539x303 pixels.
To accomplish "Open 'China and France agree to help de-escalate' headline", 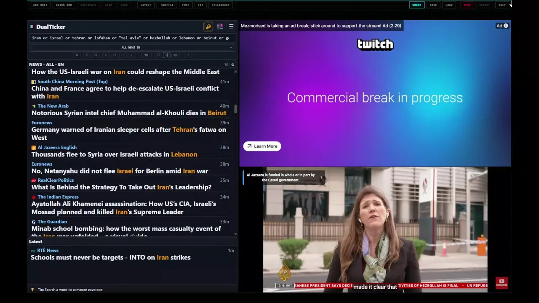I will pos(125,93).
